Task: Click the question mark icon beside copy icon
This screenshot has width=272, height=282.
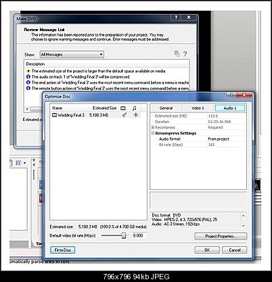Action: [185, 53]
